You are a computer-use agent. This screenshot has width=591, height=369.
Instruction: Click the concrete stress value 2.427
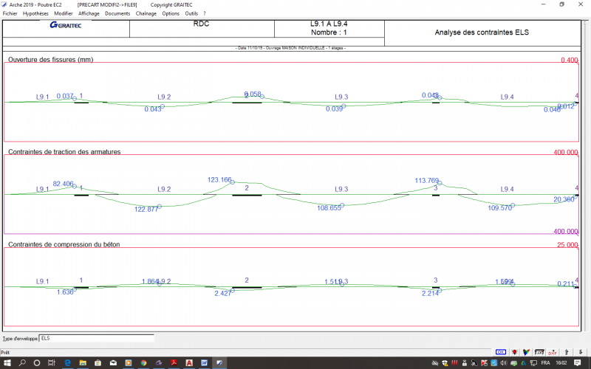point(223,293)
